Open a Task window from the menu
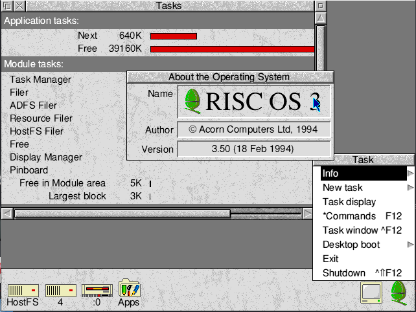The width and height of the screenshot is (416, 312). [x=364, y=230]
